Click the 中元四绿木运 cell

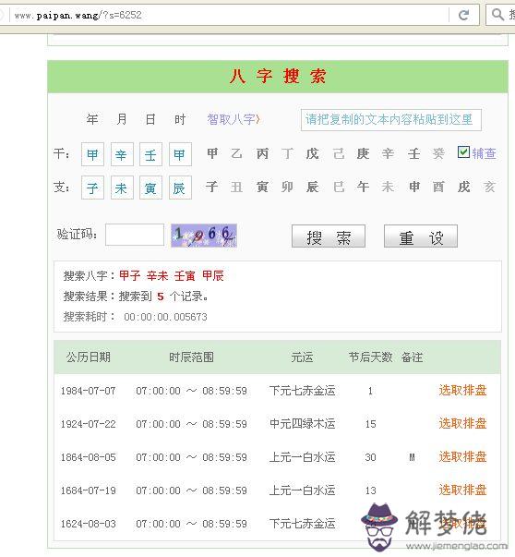coord(302,424)
